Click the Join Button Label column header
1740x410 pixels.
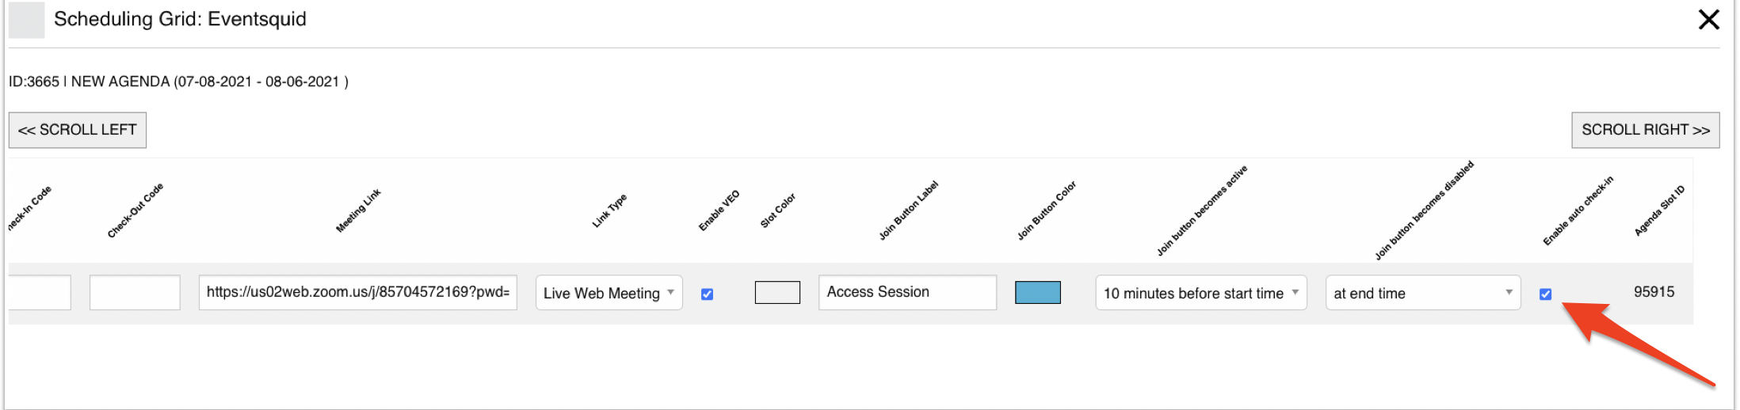click(908, 211)
